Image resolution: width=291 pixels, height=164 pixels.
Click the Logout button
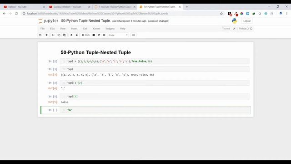pyautogui.click(x=247, y=21)
